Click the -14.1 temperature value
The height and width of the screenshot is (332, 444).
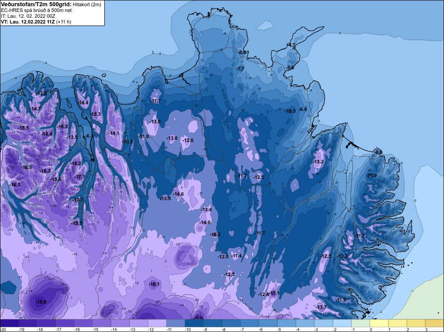tap(114, 133)
